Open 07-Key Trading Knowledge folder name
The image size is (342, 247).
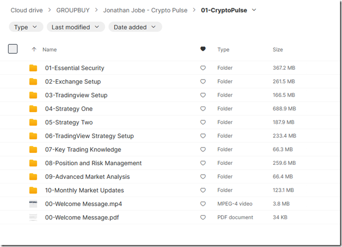click(x=83, y=149)
